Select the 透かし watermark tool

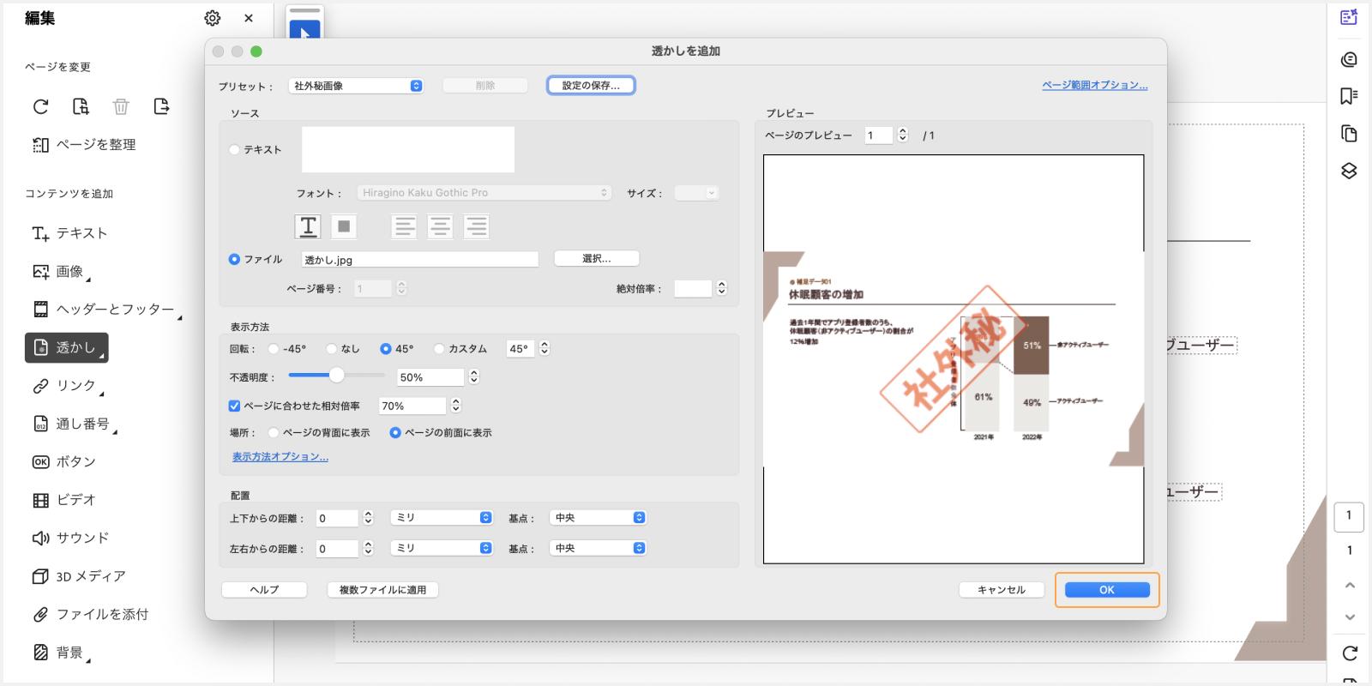[x=67, y=347]
